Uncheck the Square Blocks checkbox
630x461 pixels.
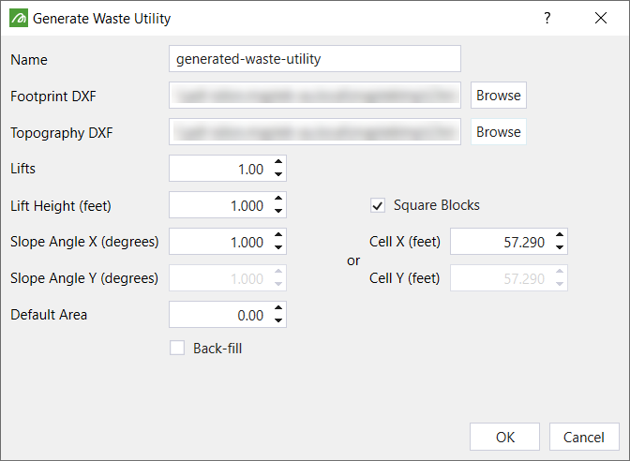click(x=378, y=205)
